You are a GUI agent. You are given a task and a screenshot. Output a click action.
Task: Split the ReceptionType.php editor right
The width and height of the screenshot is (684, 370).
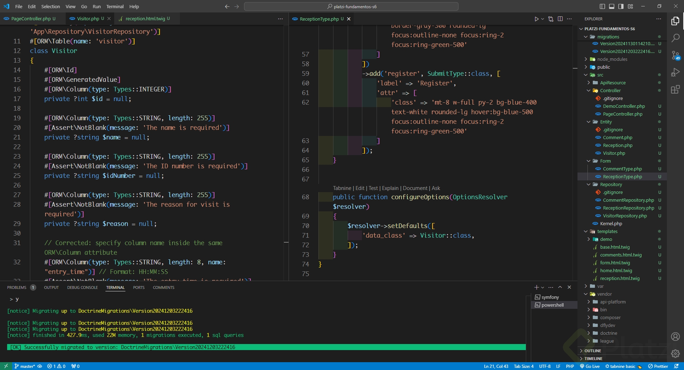[560, 19]
